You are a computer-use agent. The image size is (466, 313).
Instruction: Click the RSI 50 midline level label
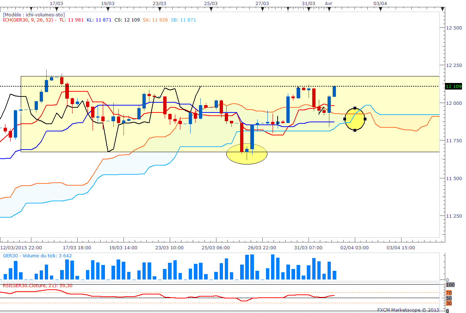pos(449,298)
